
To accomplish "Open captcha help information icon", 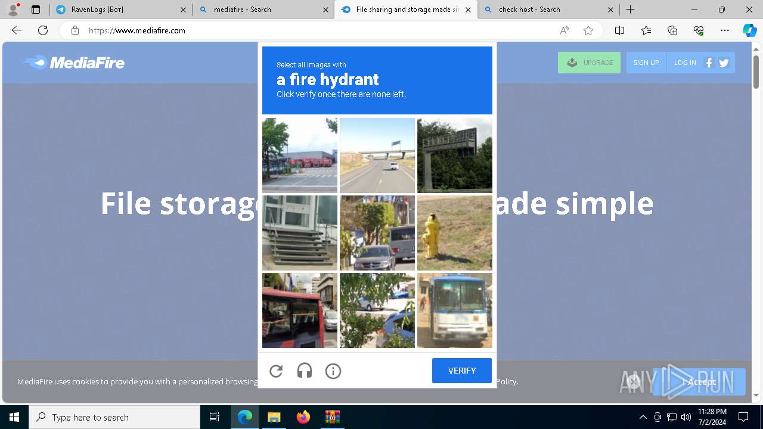I will pyautogui.click(x=333, y=371).
